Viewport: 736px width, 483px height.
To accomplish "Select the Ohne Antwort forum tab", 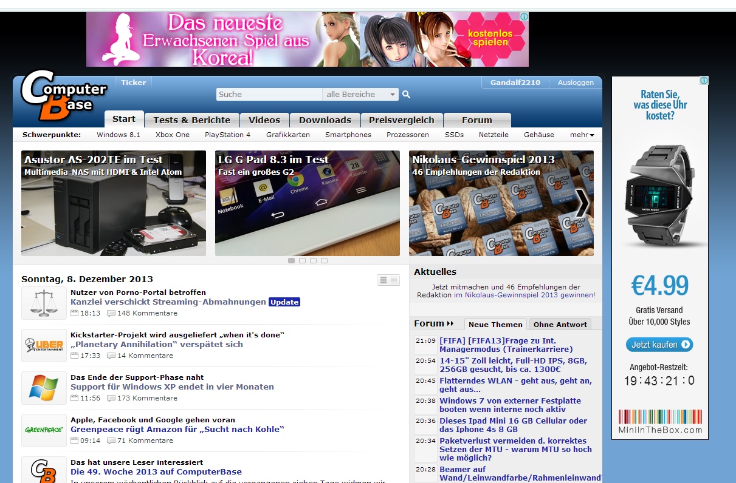I will (x=560, y=324).
